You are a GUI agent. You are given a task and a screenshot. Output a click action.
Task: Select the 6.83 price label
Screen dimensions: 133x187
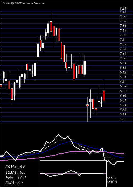click(x=123, y=68)
